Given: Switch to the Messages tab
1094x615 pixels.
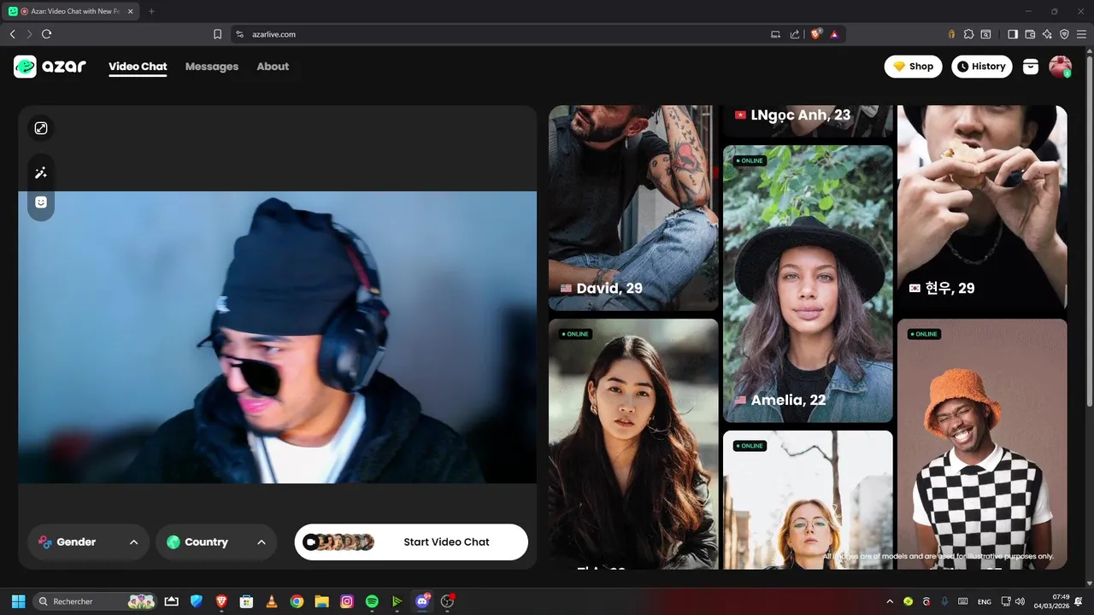Looking at the screenshot, I should (212, 67).
